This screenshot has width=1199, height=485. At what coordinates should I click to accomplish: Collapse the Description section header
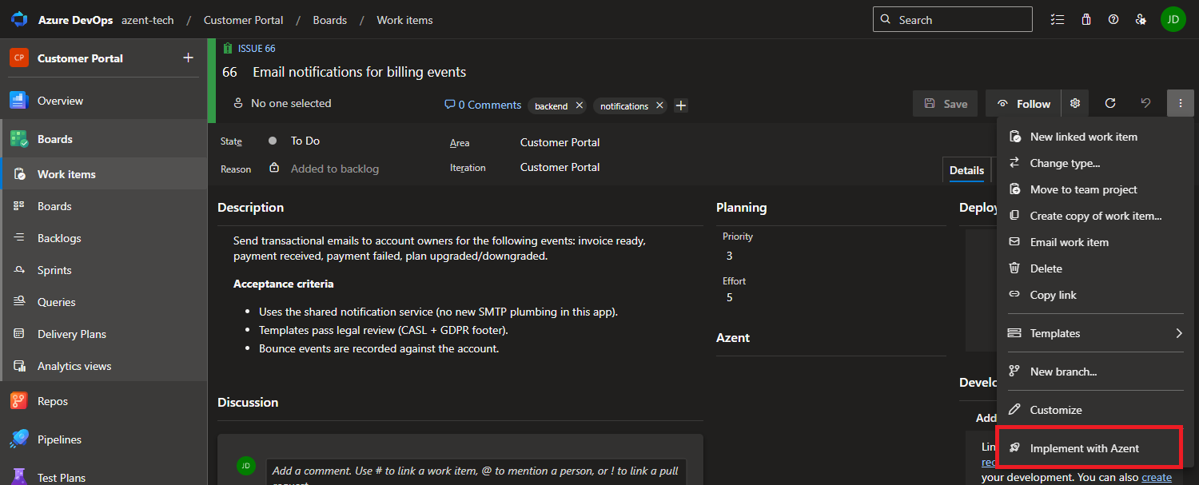[x=251, y=207]
